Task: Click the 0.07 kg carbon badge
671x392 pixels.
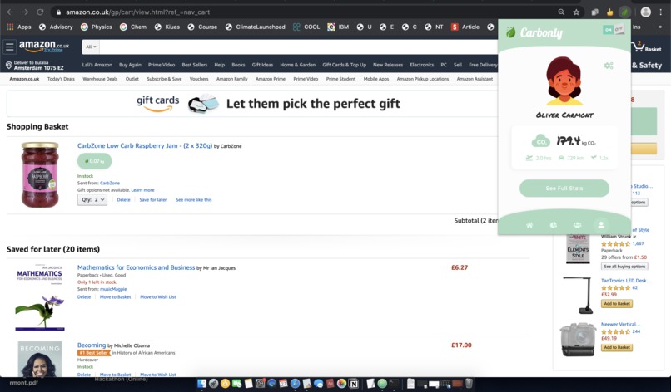Action: pyautogui.click(x=94, y=161)
